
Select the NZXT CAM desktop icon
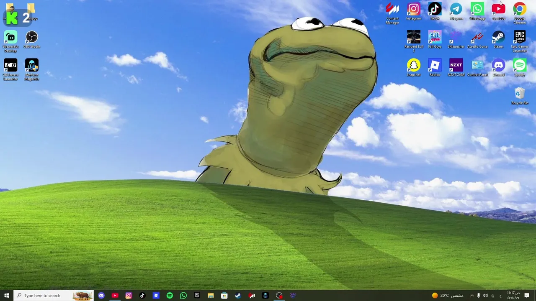[x=456, y=68]
